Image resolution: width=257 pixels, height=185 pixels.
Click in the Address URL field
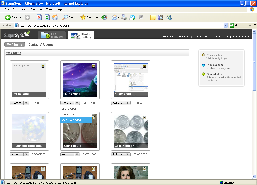(121, 25)
